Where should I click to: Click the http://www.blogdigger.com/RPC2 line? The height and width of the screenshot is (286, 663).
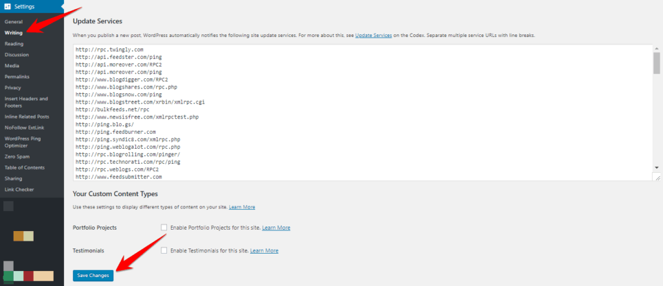click(123, 80)
